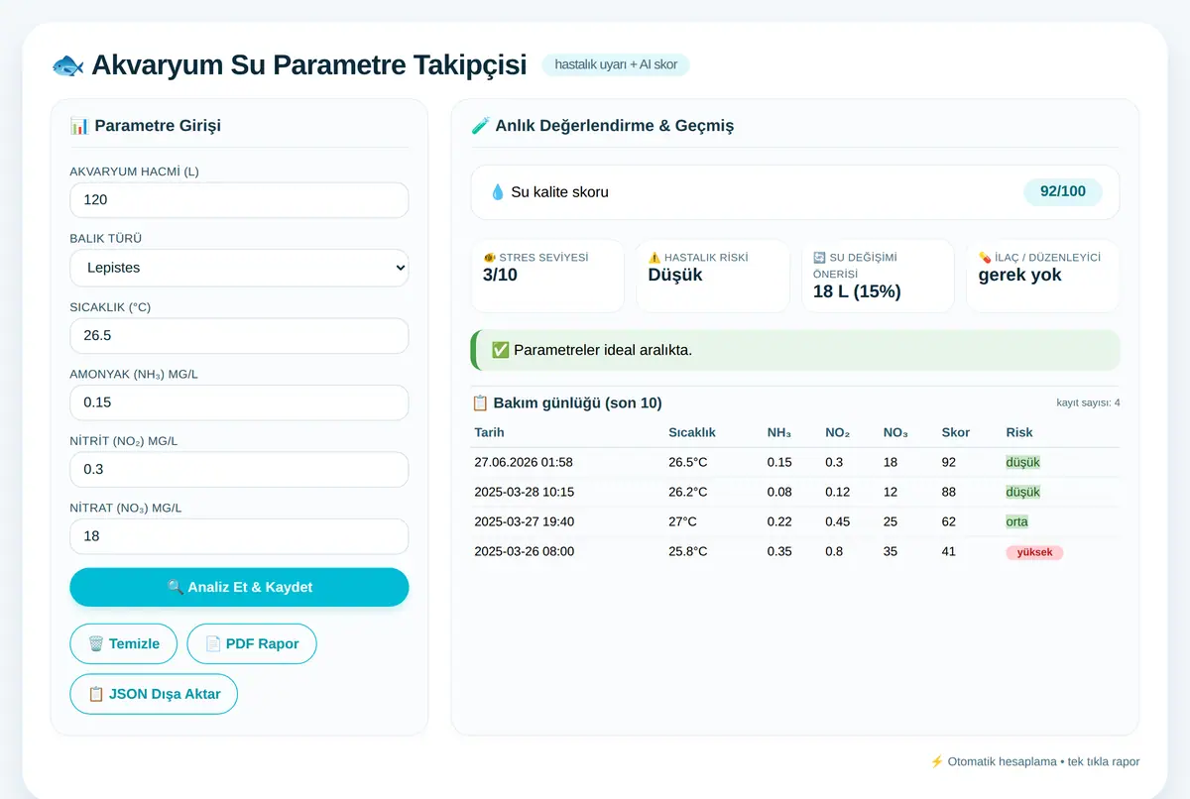This screenshot has width=1190, height=799.
Task: Focus the Amonyak (NH₃) input field
Action: pos(239,402)
